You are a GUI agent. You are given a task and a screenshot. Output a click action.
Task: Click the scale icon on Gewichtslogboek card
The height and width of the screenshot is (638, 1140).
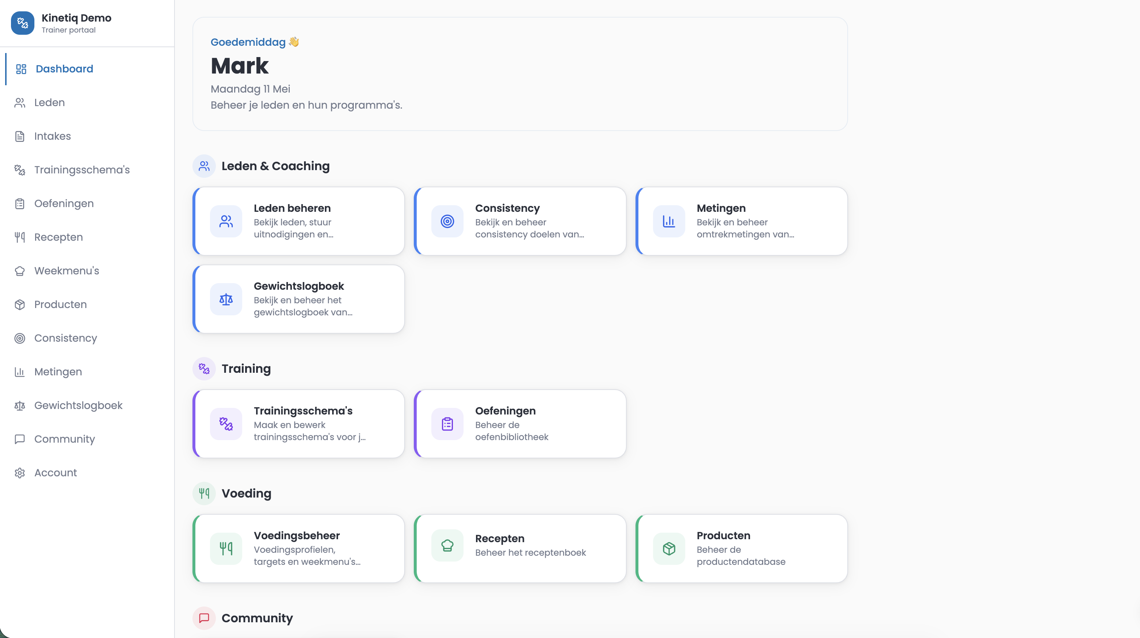pyautogui.click(x=226, y=299)
